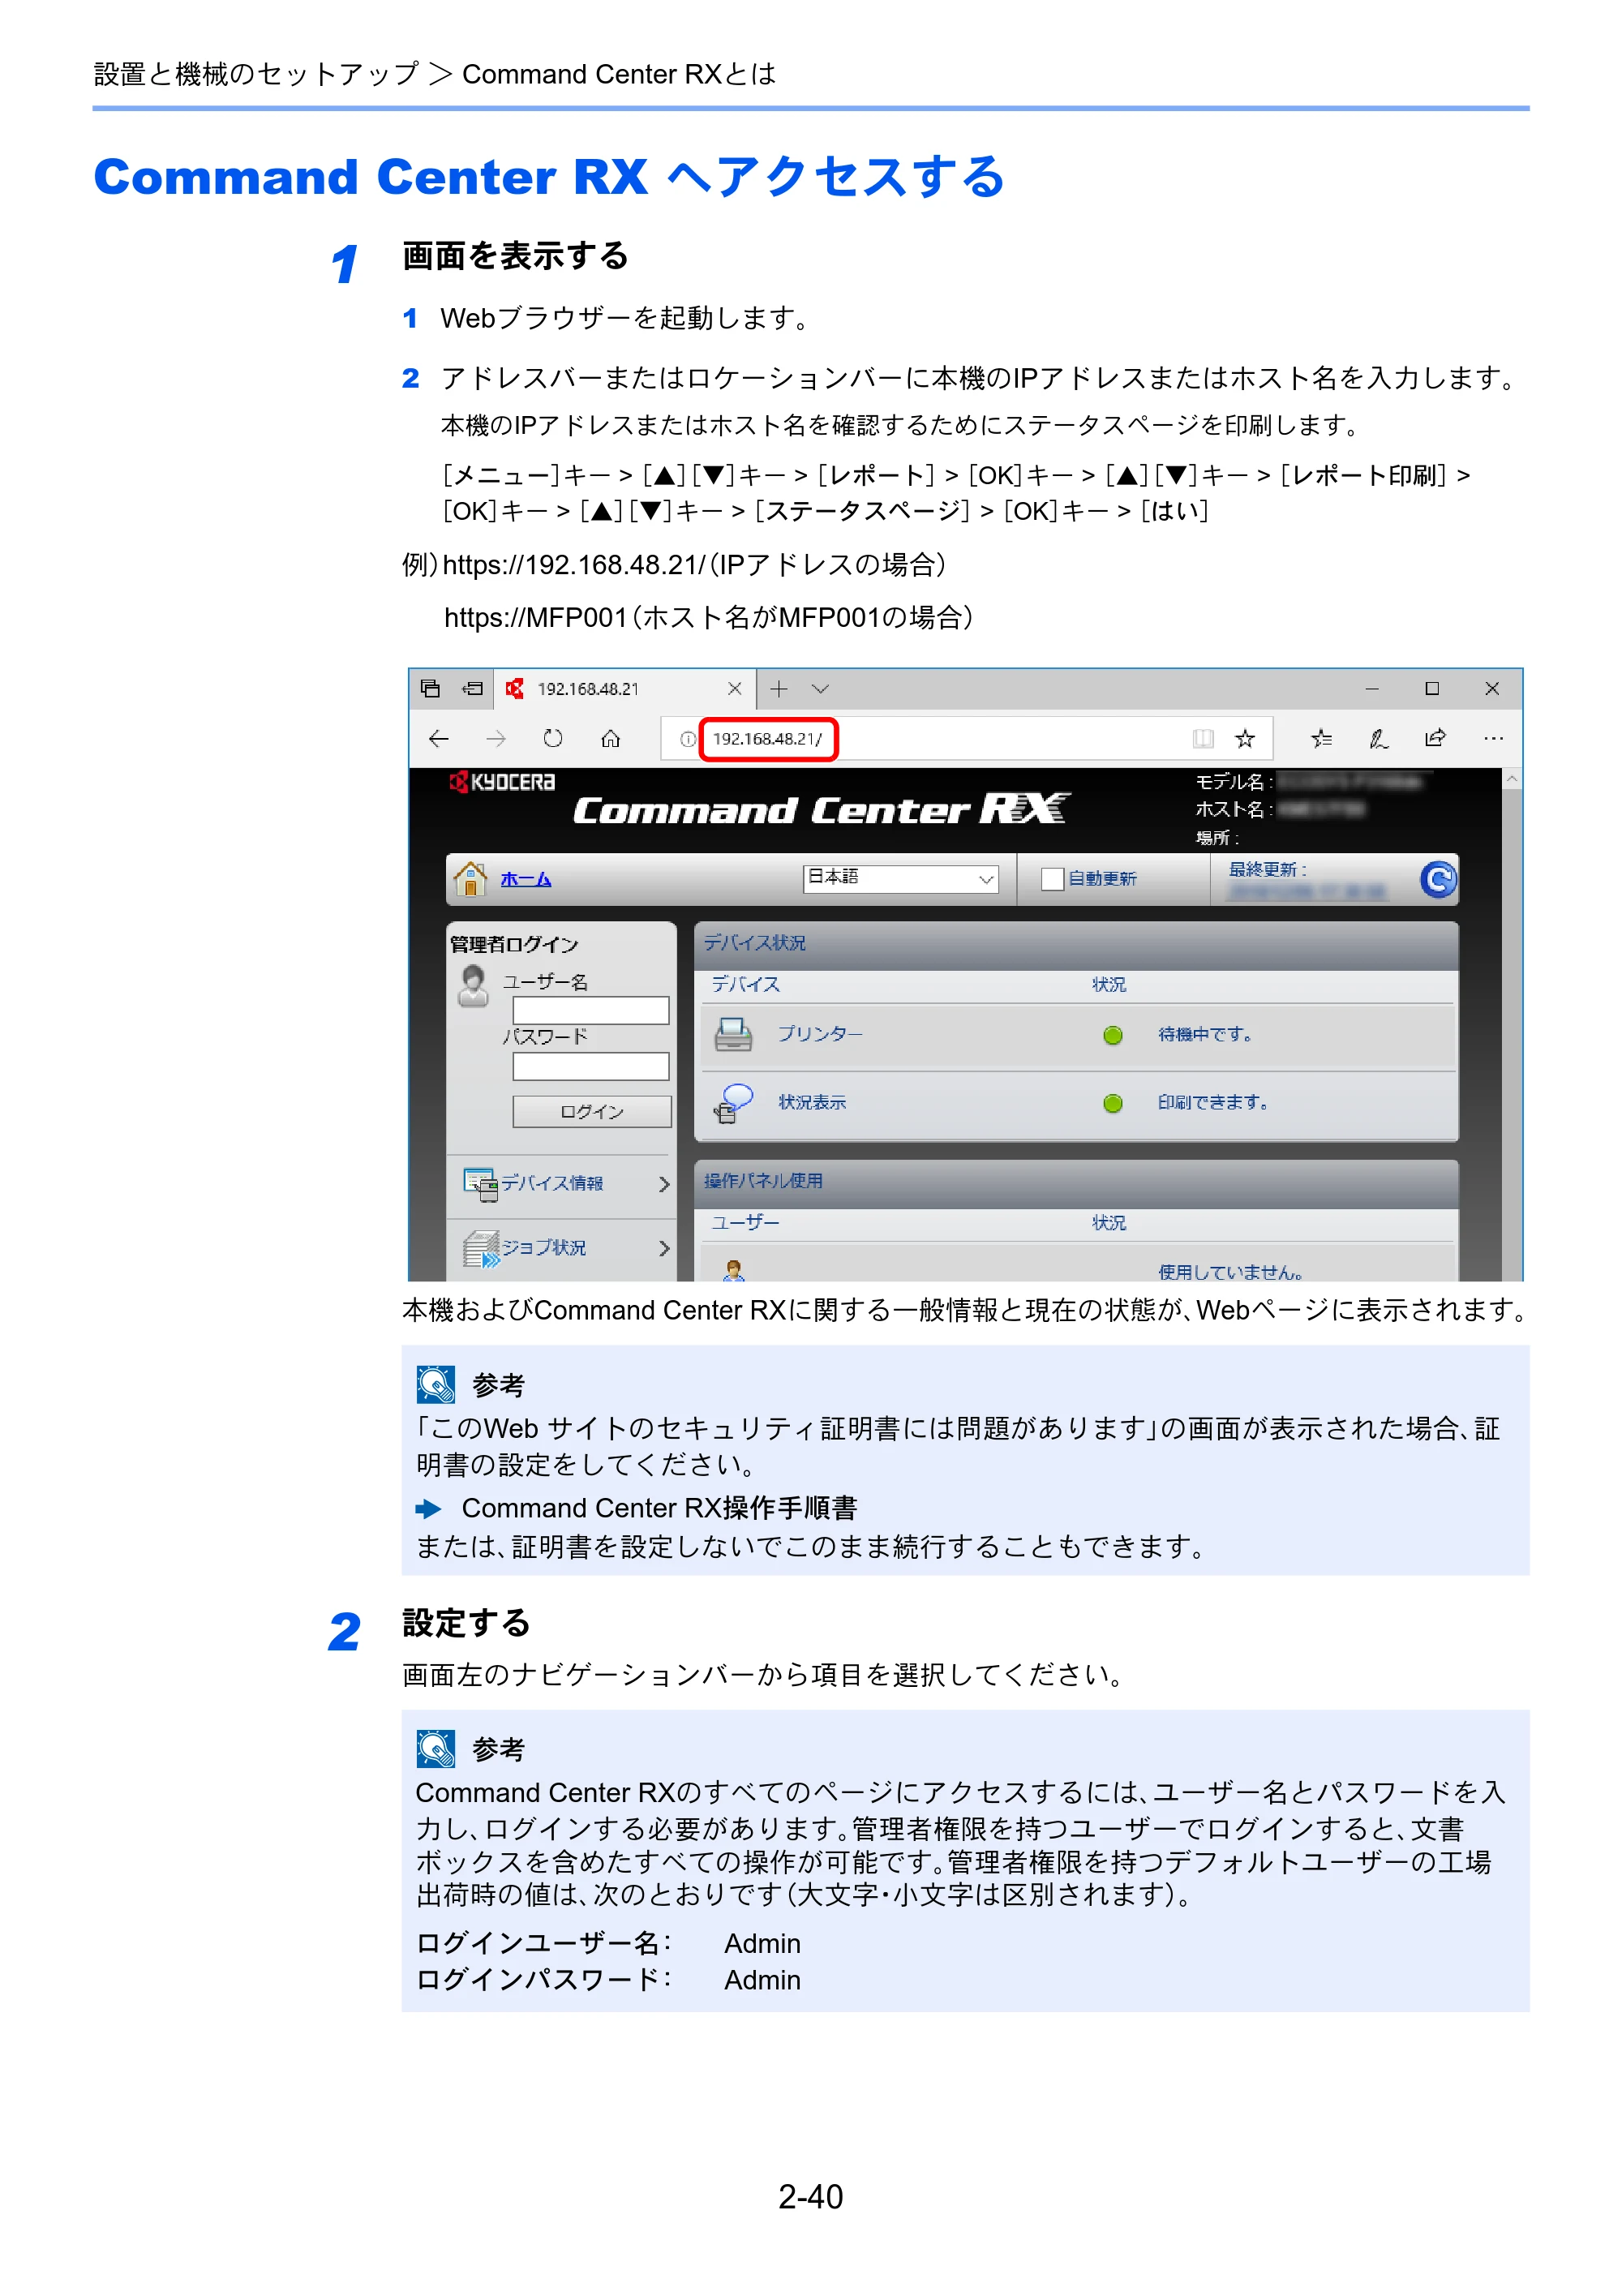Click the browser forward arrow

496,739
